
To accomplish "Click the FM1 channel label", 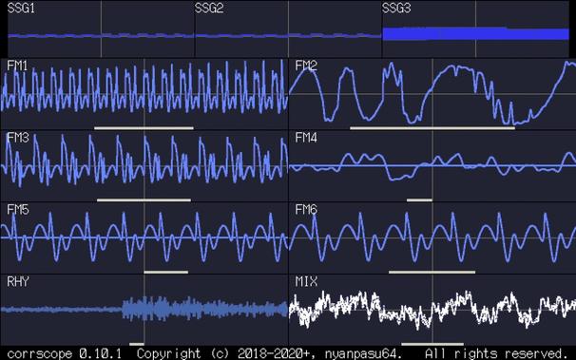I will click(x=17, y=66).
